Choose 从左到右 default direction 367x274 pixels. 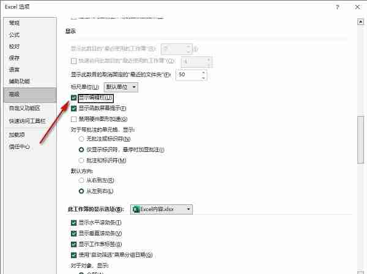81,191
